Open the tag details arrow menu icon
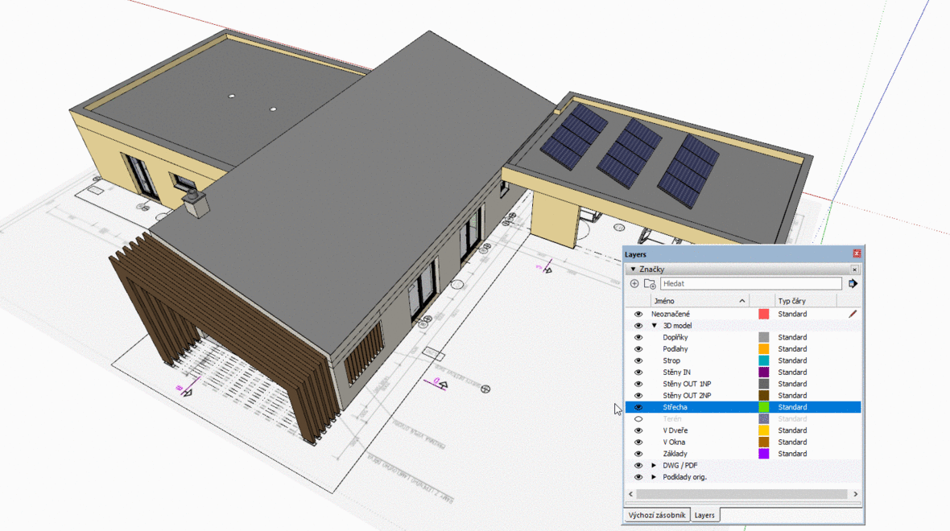 pos(853,283)
